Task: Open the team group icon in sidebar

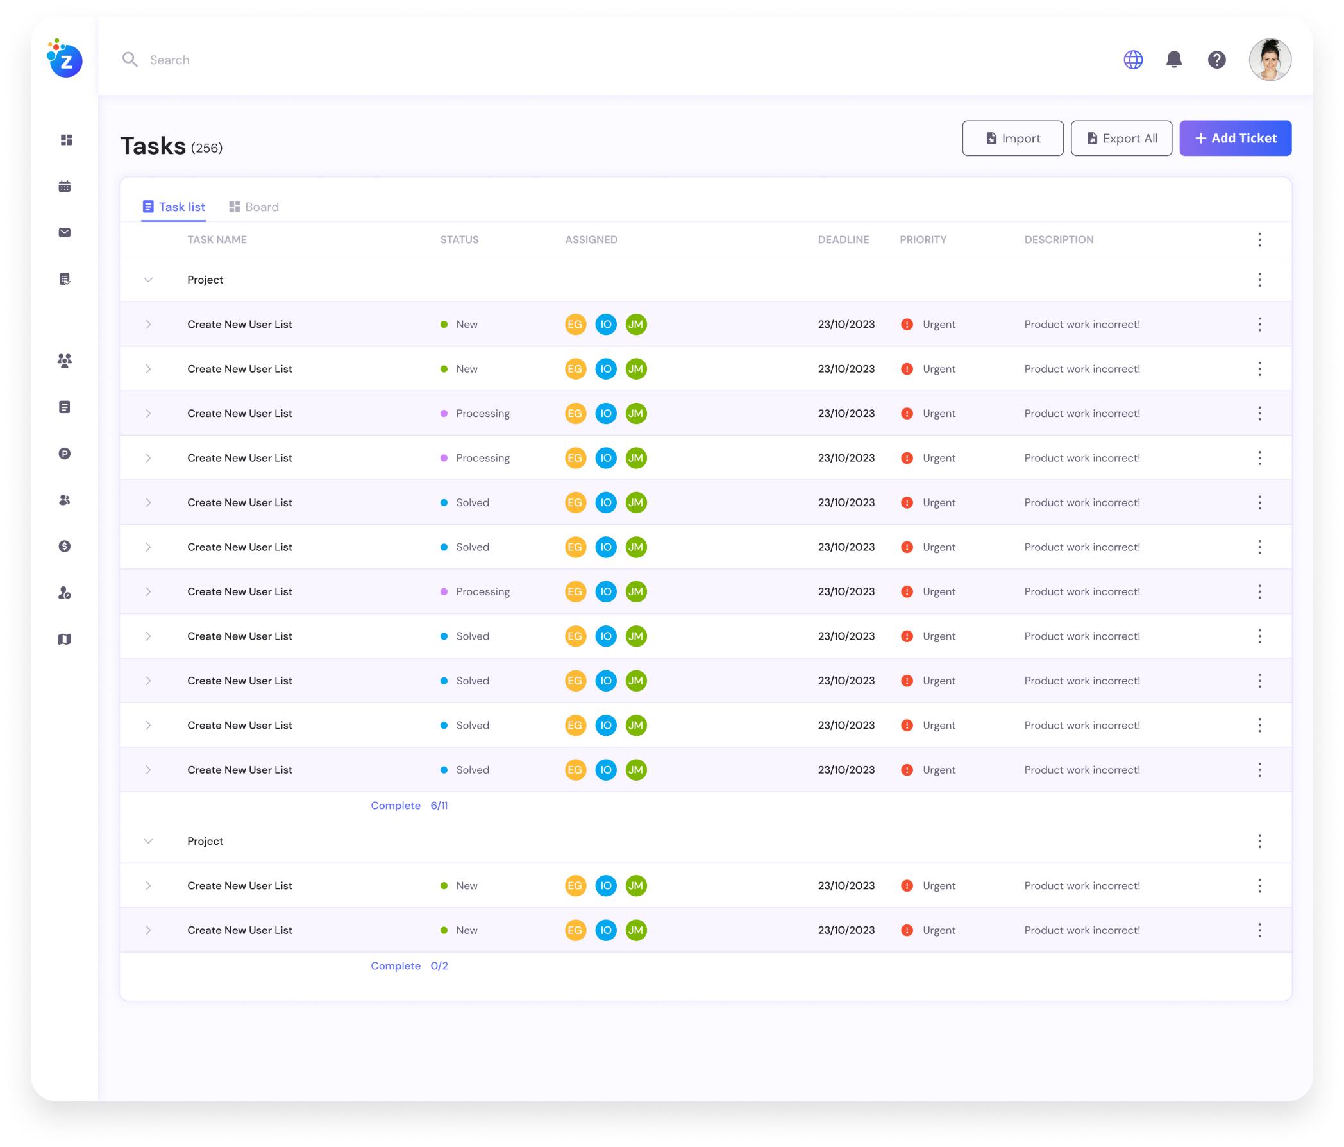Action: pos(65,361)
